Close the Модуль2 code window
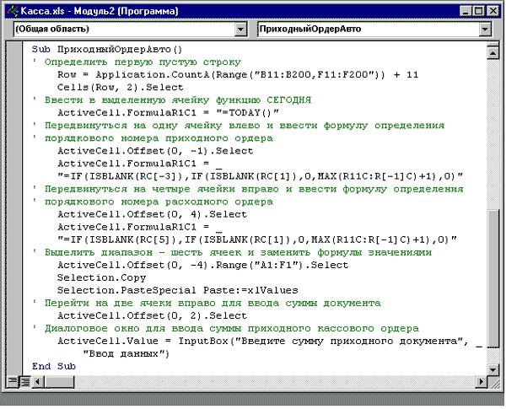 [493, 11]
